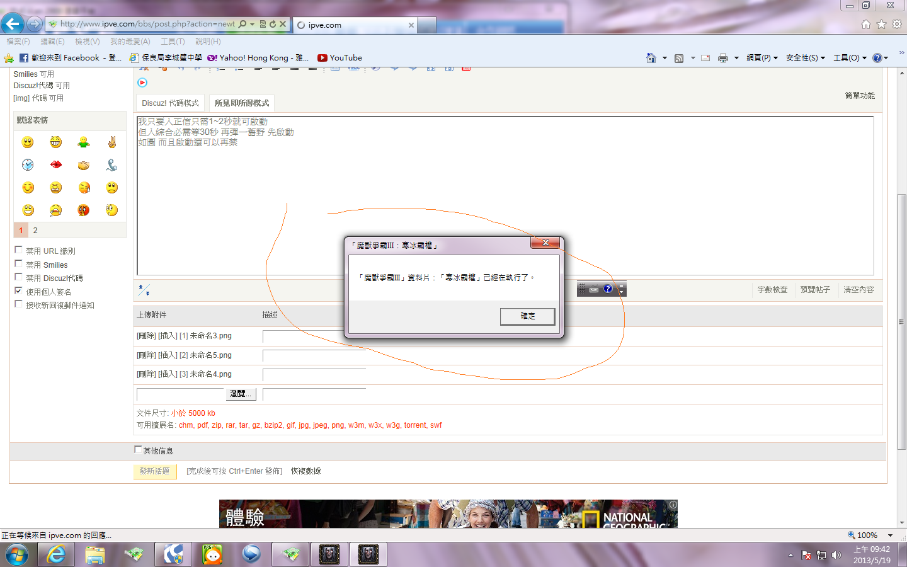Viewport: 907px width, 567px height.
Task: Check the 其他信息 checkbox
Action: point(138,450)
